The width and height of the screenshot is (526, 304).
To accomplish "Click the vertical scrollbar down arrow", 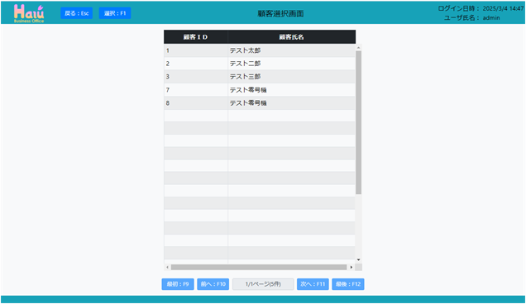I will click(x=359, y=259).
